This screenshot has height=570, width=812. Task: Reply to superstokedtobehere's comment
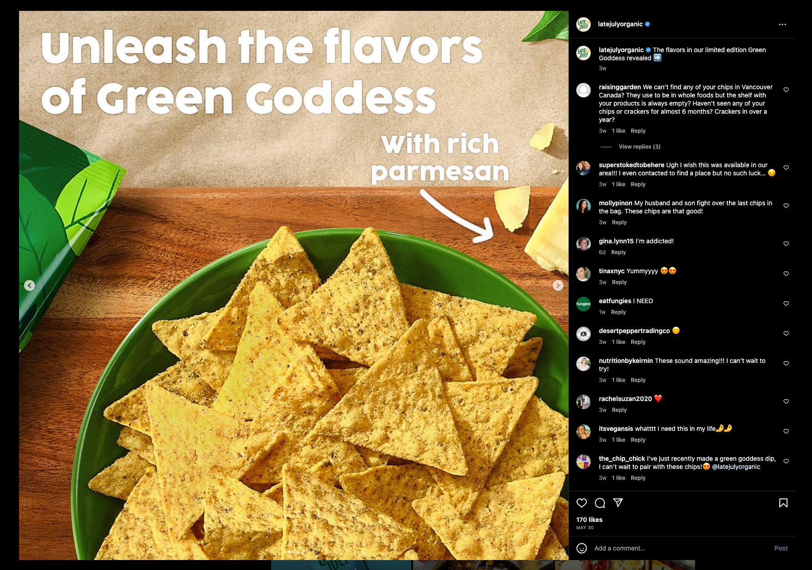pos(638,184)
